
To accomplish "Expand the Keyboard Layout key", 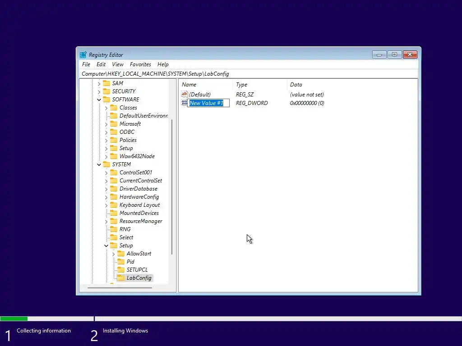I will 106,205.
